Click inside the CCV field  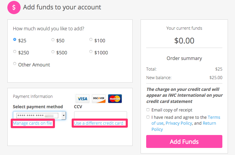[100, 115]
